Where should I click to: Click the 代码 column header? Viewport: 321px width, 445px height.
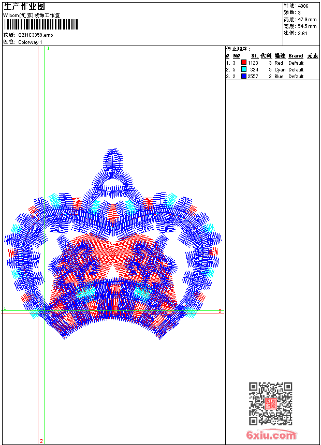coord(266,56)
